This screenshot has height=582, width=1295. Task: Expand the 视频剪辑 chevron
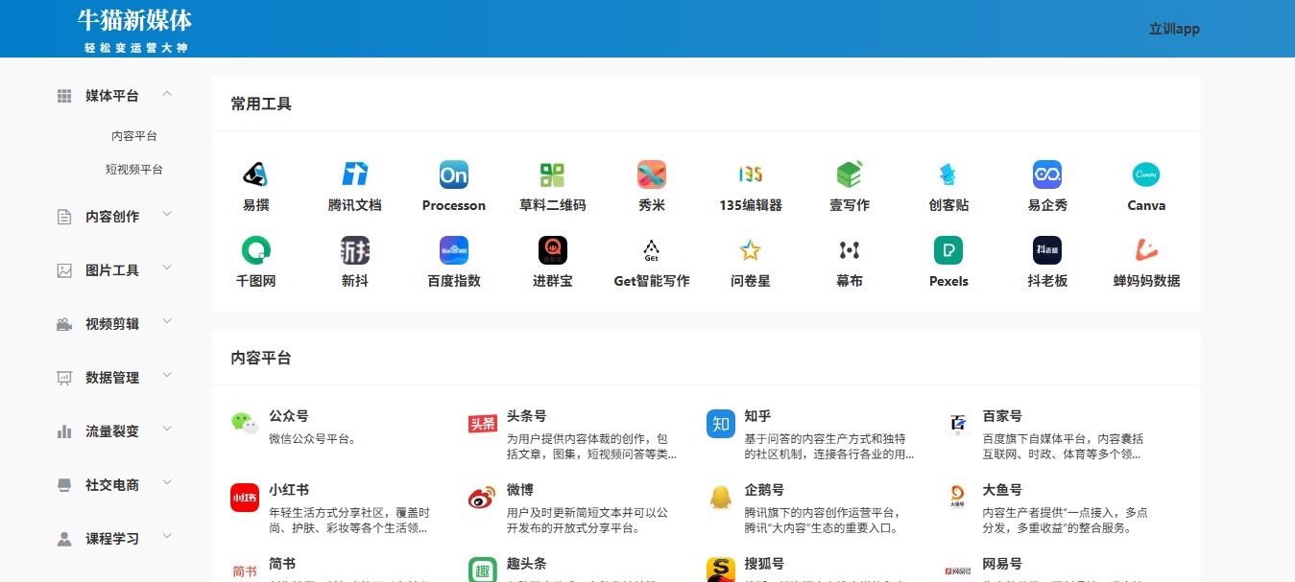pyautogui.click(x=167, y=322)
